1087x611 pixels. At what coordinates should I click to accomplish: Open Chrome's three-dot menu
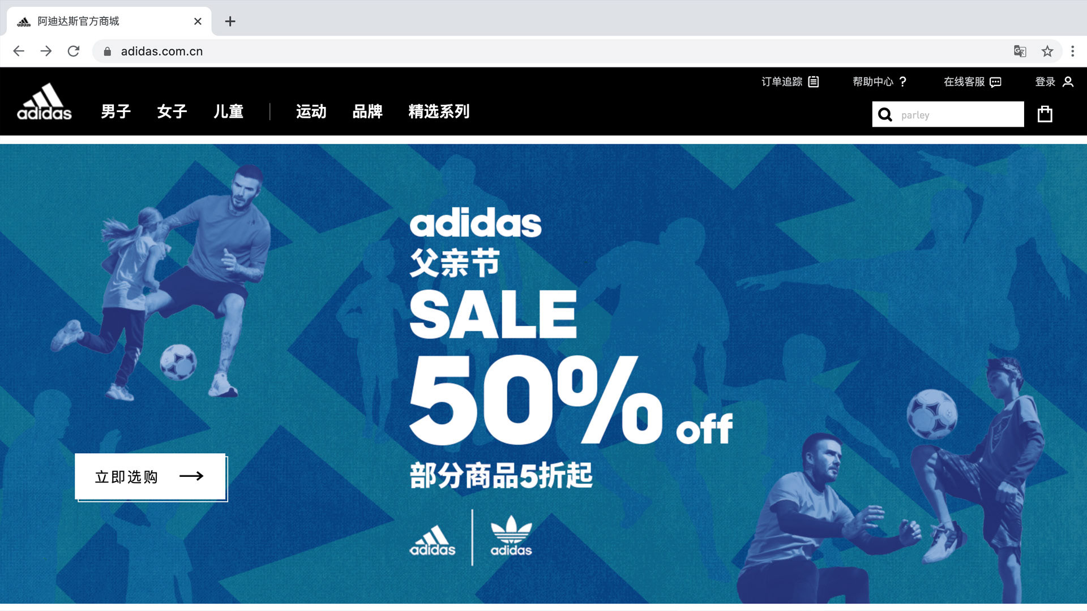(1072, 51)
